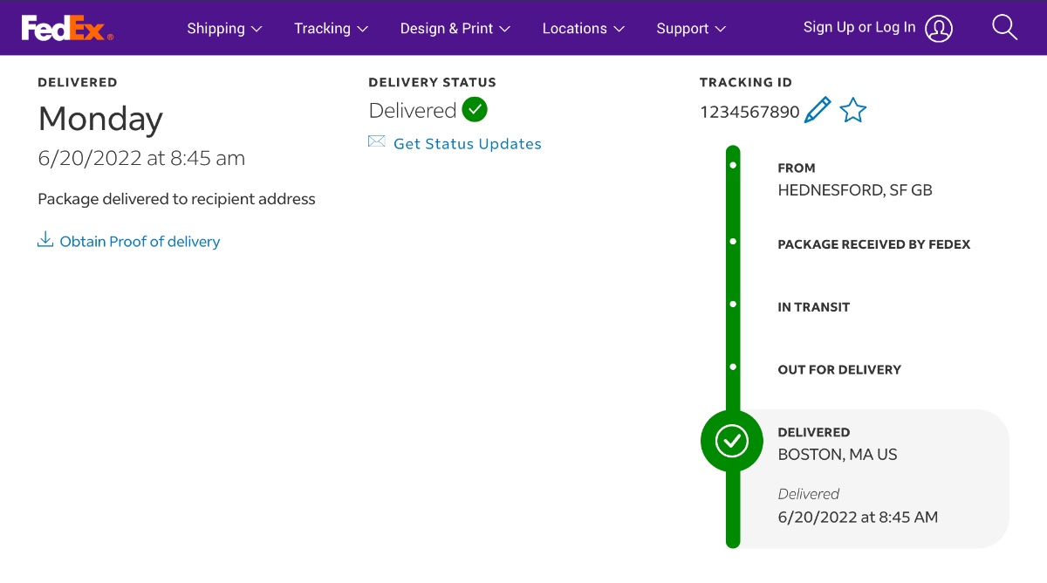Click the DELIVERY STATUS heading
Viewport: 1047px width, 583px height.
[x=432, y=82]
